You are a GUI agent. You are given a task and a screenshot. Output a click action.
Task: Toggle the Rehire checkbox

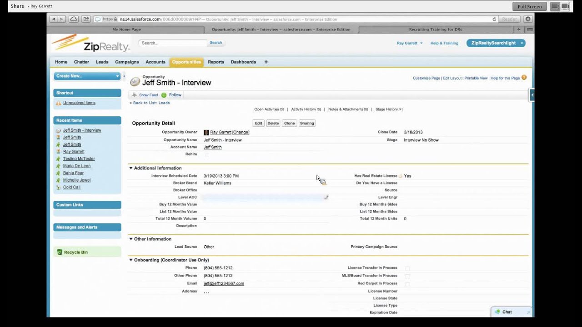pyautogui.click(x=207, y=155)
